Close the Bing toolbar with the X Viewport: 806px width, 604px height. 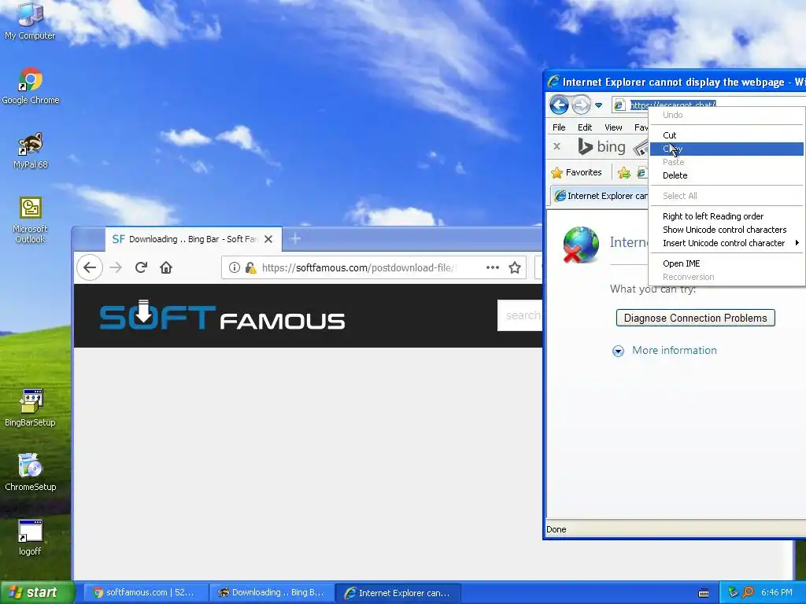pos(556,146)
